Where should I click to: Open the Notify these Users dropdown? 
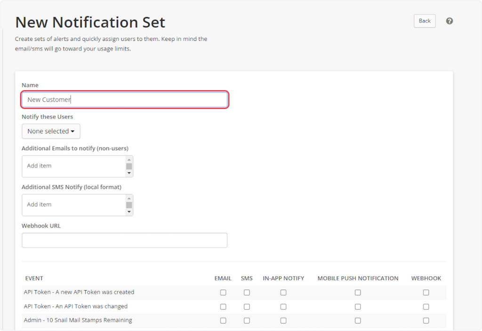point(51,131)
